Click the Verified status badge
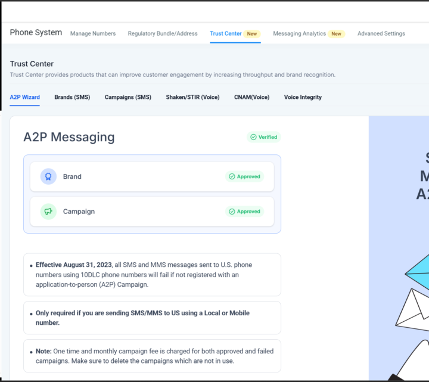 [x=264, y=137]
